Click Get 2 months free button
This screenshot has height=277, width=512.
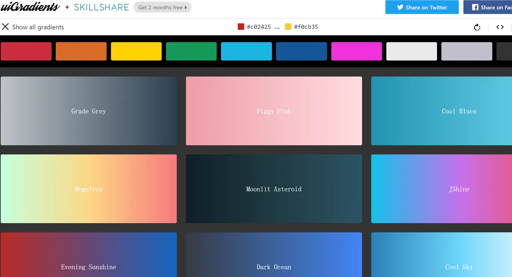162,7
